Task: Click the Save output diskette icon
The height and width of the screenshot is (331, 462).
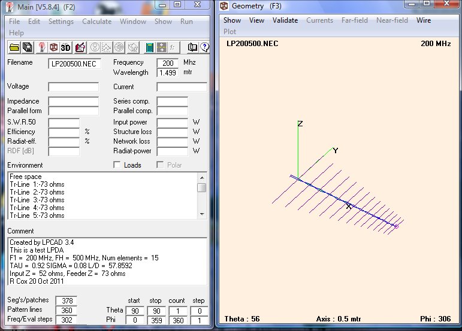Action: click(28, 47)
